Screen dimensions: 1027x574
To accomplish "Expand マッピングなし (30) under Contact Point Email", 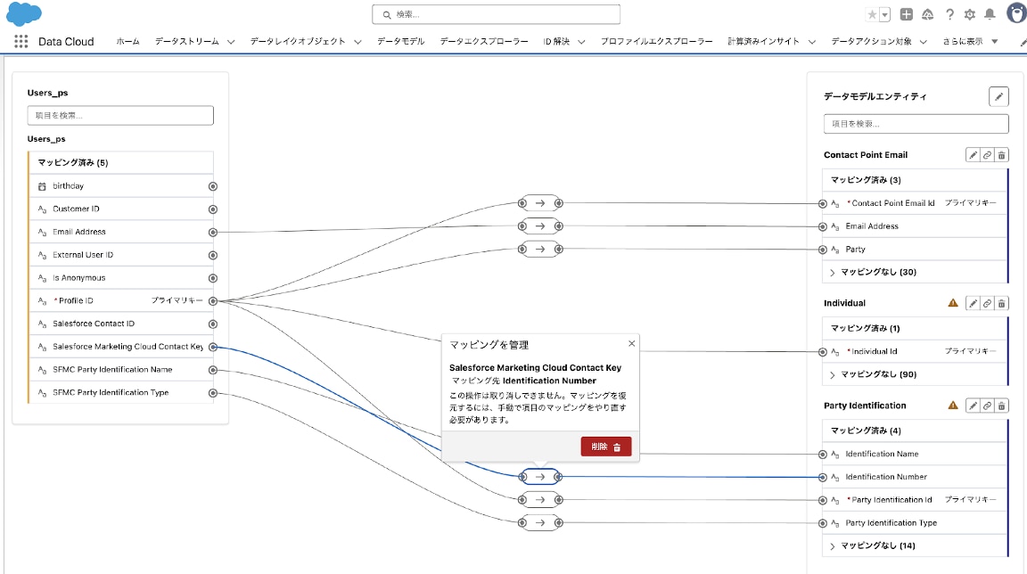I will (872, 272).
